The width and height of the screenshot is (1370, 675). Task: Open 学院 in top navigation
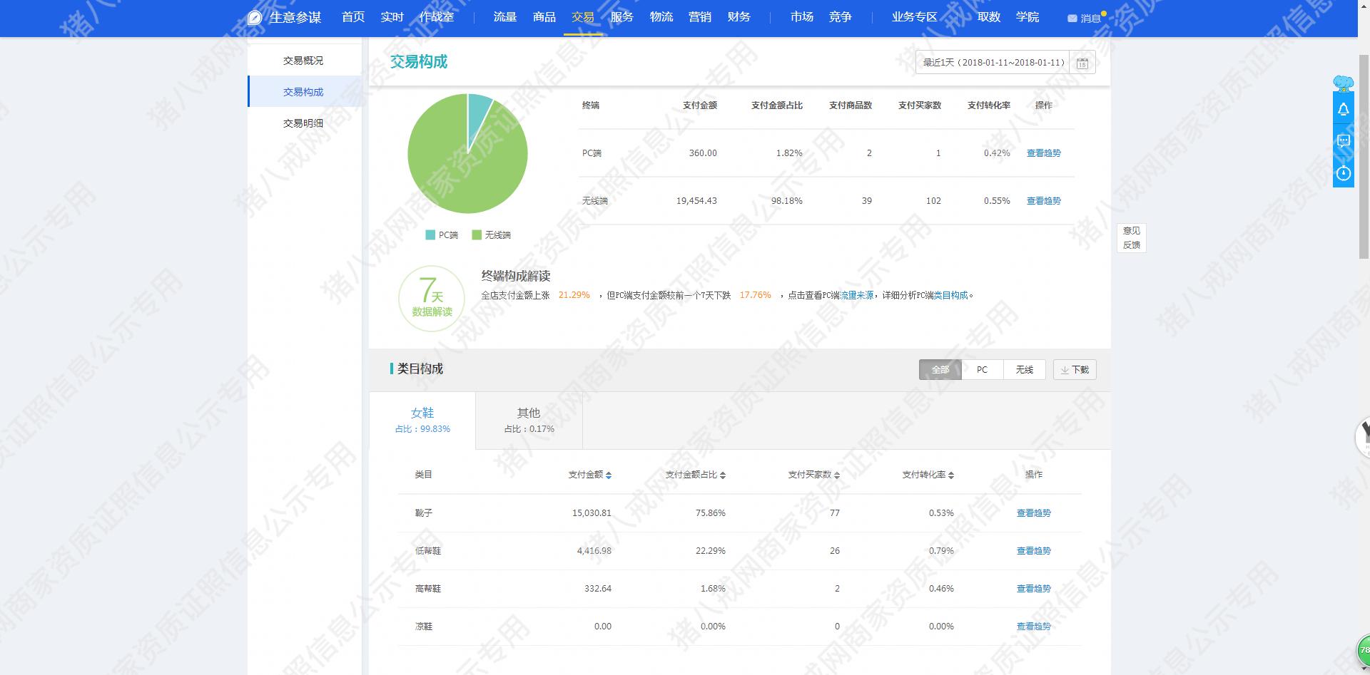(x=1027, y=17)
